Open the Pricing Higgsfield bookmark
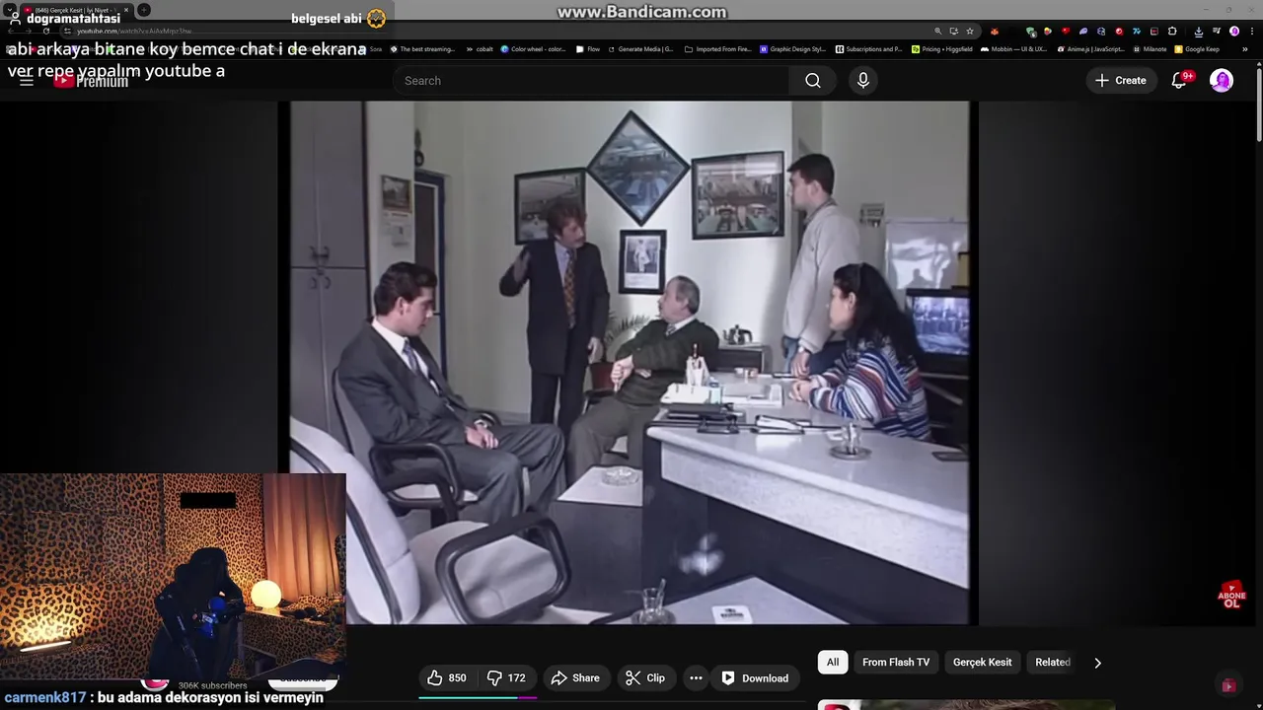The width and height of the screenshot is (1263, 710). 942,48
